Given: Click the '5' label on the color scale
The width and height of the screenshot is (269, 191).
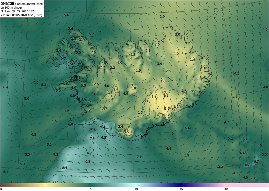Looking at the screenshot, I should click(91, 189).
